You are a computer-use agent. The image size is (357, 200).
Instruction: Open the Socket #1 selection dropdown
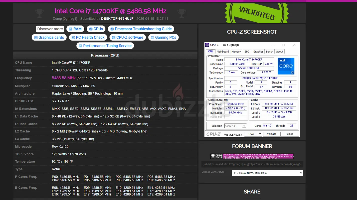[x=235, y=126]
